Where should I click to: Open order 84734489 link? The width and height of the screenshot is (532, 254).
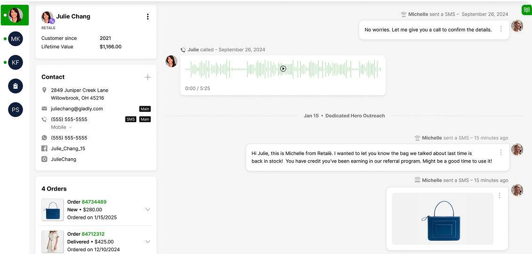pyautogui.click(x=94, y=202)
